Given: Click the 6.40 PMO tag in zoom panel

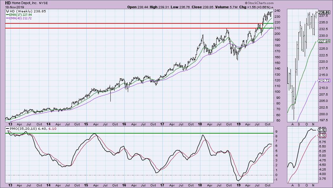Looking at the screenshot, I should pyautogui.click(x=322, y=130).
